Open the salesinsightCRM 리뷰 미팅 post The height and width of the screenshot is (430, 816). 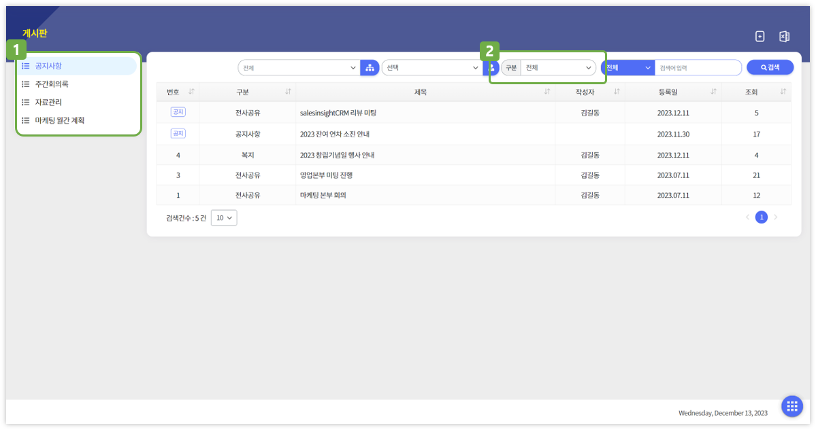338,113
